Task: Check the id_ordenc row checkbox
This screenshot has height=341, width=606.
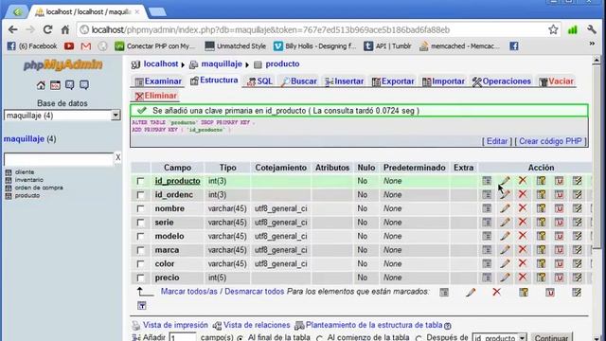Action: tap(140, 195)
